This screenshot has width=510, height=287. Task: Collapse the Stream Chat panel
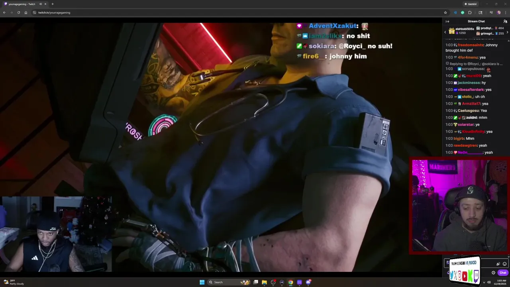(x=447, y=22)
